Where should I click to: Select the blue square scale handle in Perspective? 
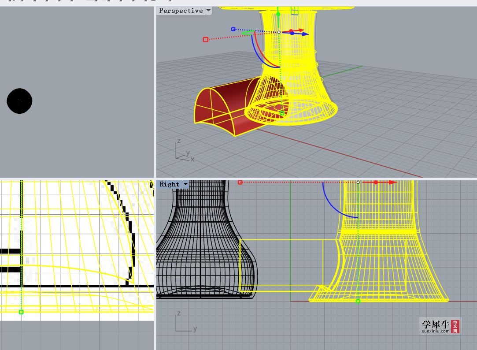click(x=233, y=29)
